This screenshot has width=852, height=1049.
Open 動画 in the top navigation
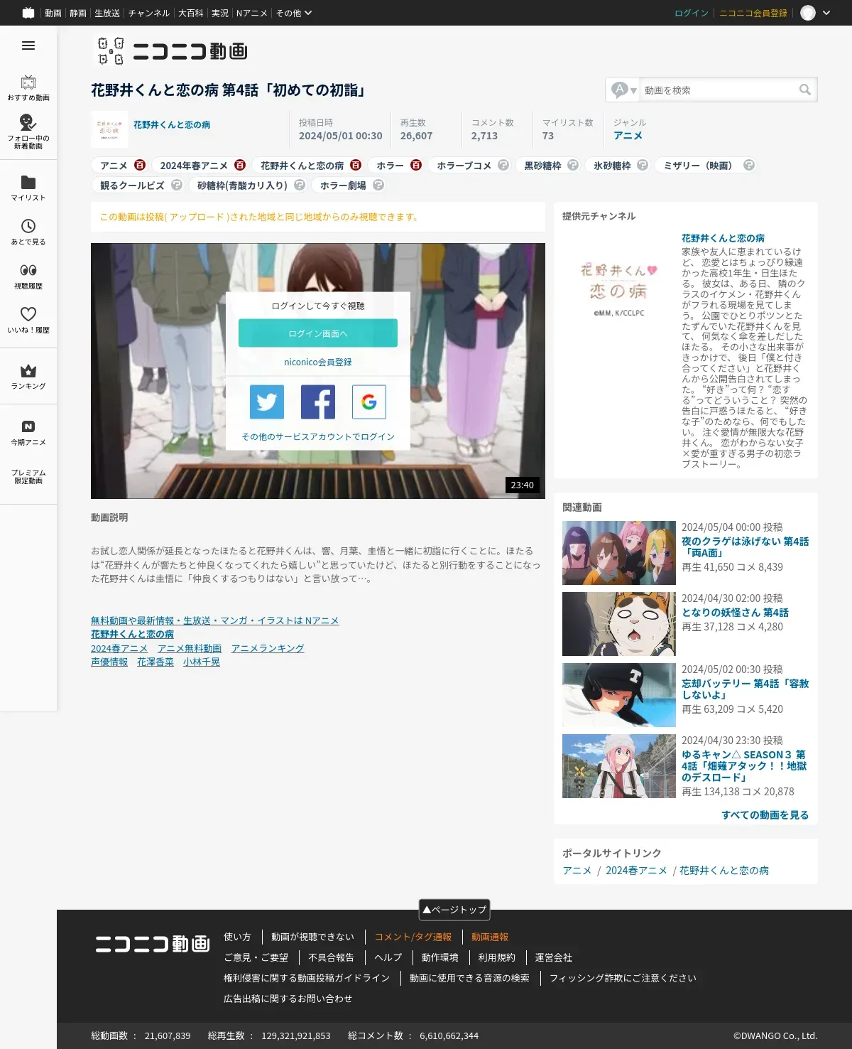click(x=53, y=13)
